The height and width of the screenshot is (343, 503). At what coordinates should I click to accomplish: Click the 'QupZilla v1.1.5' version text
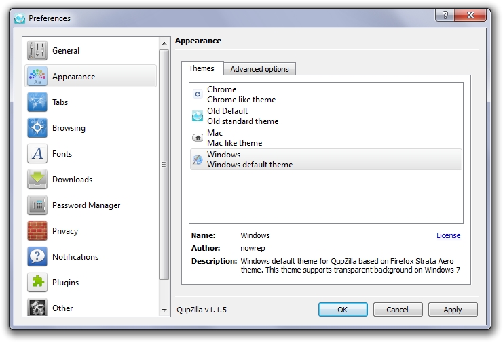(202, 310)
